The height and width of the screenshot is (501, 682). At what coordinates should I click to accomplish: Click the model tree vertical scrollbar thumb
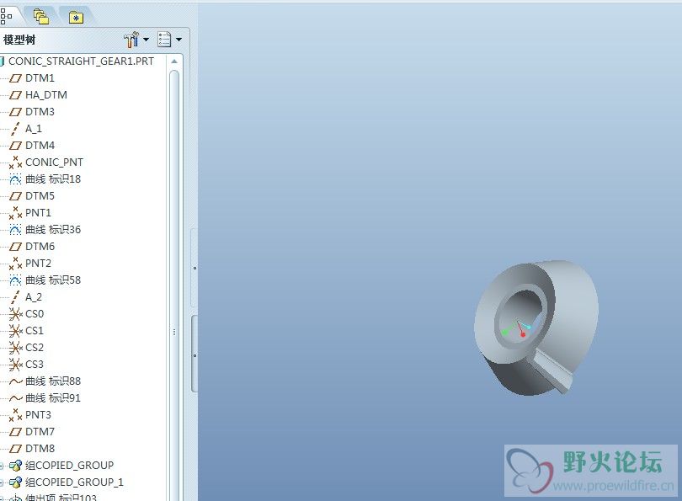point(174,287)
